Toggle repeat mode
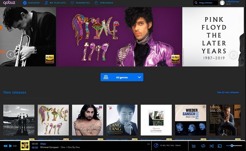Viewport: 246px width, 151px height. click(203, 146)
